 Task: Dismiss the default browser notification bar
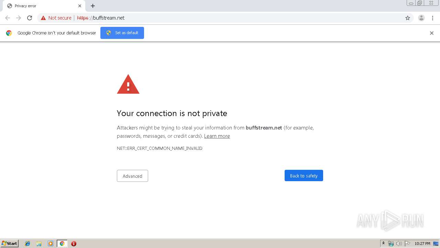click(x=432, y=33)
